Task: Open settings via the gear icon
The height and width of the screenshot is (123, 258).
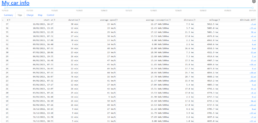Action: (x=254, y=2)
